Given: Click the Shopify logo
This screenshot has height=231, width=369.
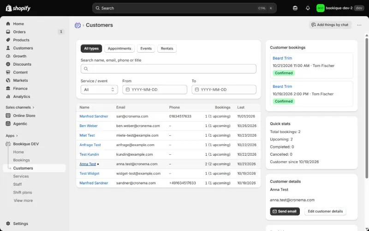Looking at the screenshot, I should [18, 8].
